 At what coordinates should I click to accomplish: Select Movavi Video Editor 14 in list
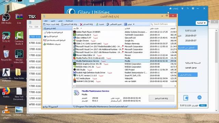(x=125, y=55)
